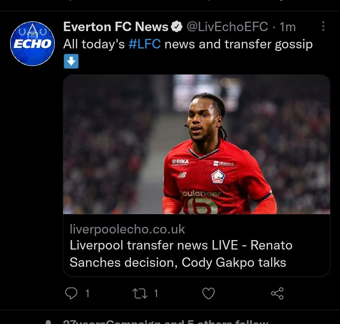The width and height of the screenshot is (340, 324).
Task: Open the Liverpool transfer news LIVE headline
Action: coord(181,254)
